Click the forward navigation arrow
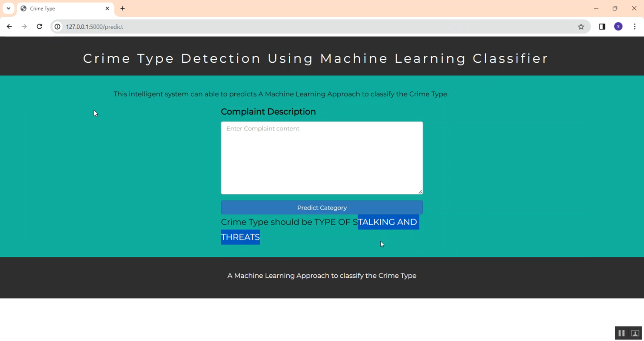This screenshot has width=644, height=341. click(x=24, y=26)
